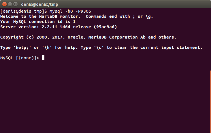The image size is (211, 133).
Task: Click the \g. text ending the welcome line
Action: [x=149, y=16]
